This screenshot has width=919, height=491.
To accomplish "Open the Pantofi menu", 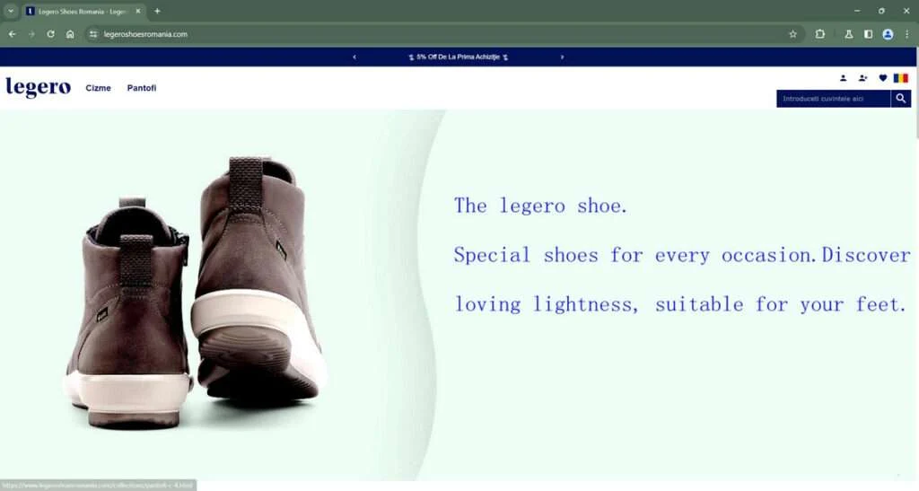I will click(x=141, y=88).
